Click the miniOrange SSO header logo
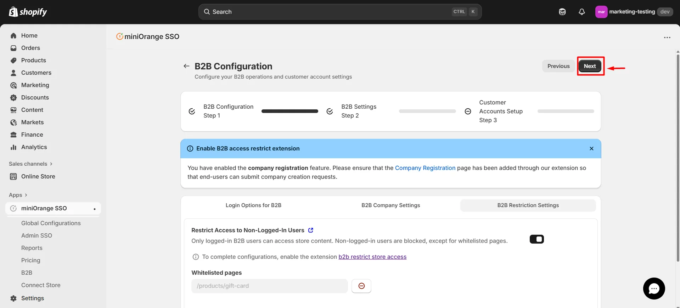This screenshot has width=680, height=308. 120,36
